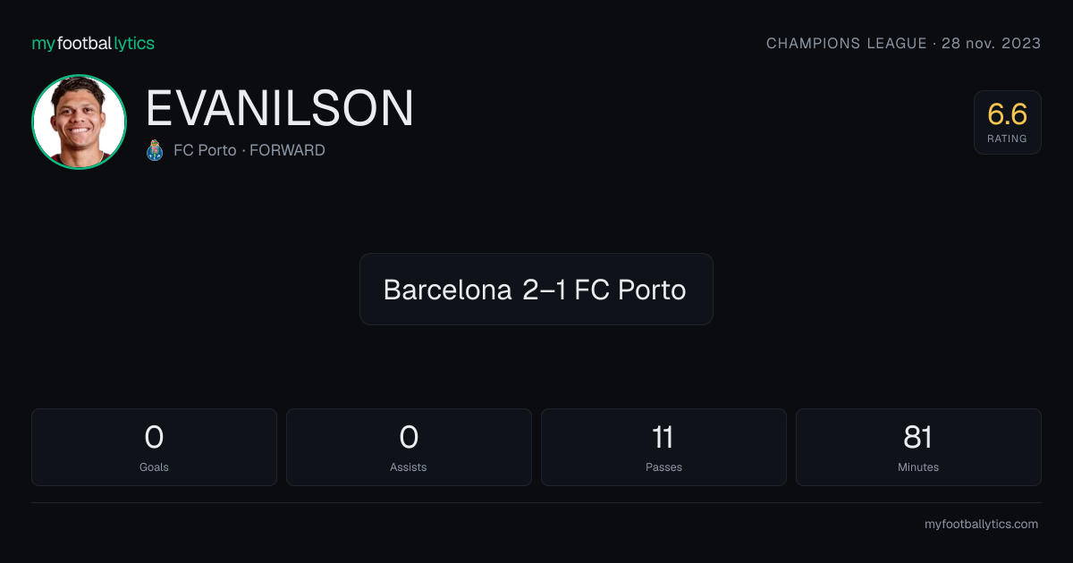Screen dimensions: 1073x563
Task: Click the Champions League date header text
Action: tap(903, 43)
